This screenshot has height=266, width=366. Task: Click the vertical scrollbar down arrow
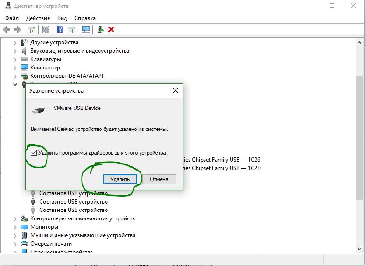coord(359,249)
